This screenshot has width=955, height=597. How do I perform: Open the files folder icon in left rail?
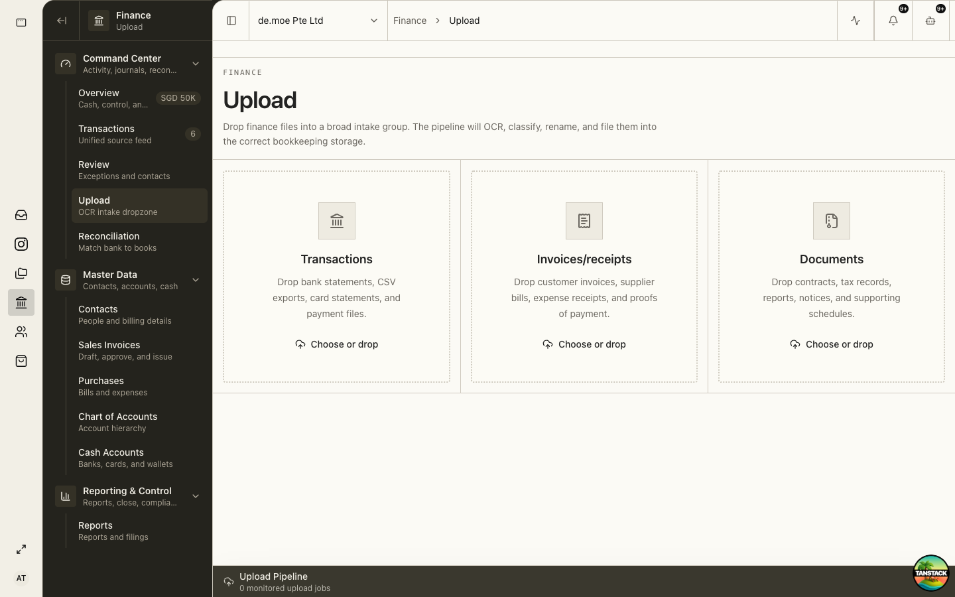21,273
